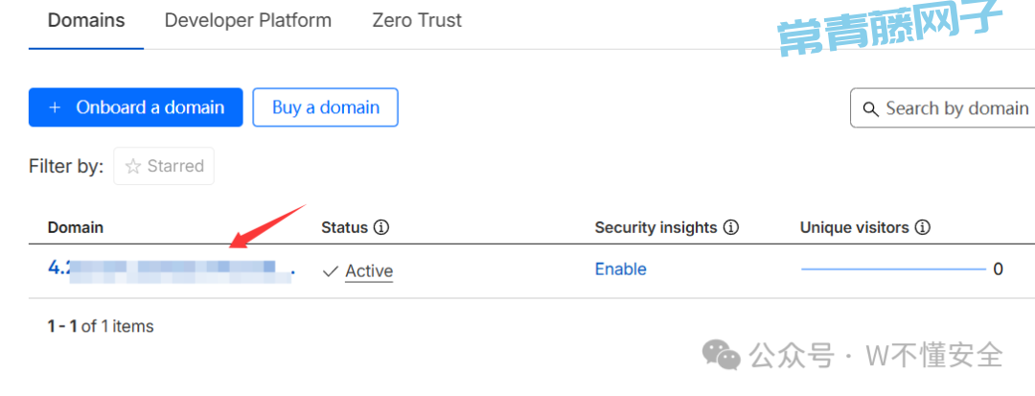This screenshot has width=1035, height=396.
Task: Click the Security insights info icon
Action: (x=731, y=228)
